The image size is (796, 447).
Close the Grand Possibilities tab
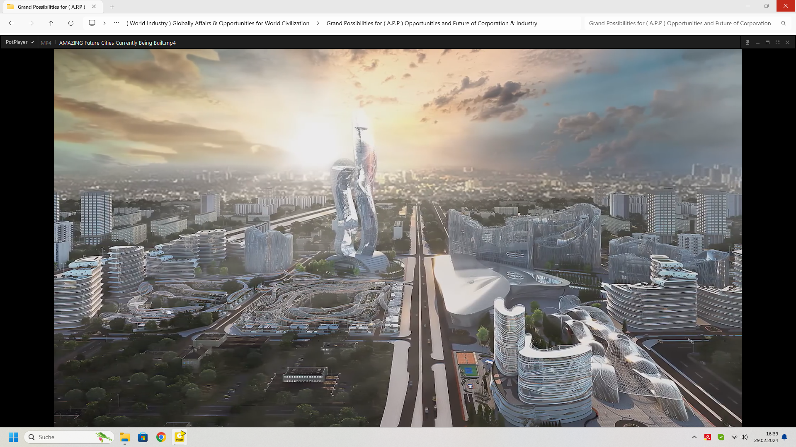pyautogui.click(x=94, y=7)
